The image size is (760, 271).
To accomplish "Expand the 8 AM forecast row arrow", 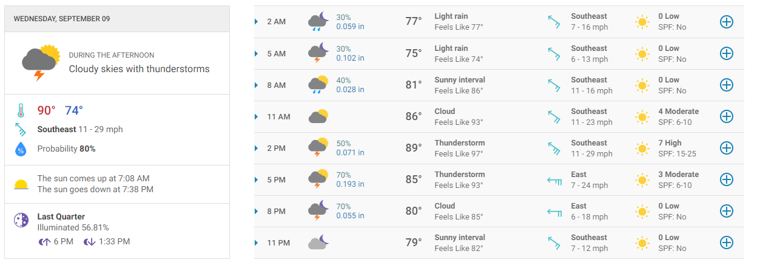I will 257,85.
